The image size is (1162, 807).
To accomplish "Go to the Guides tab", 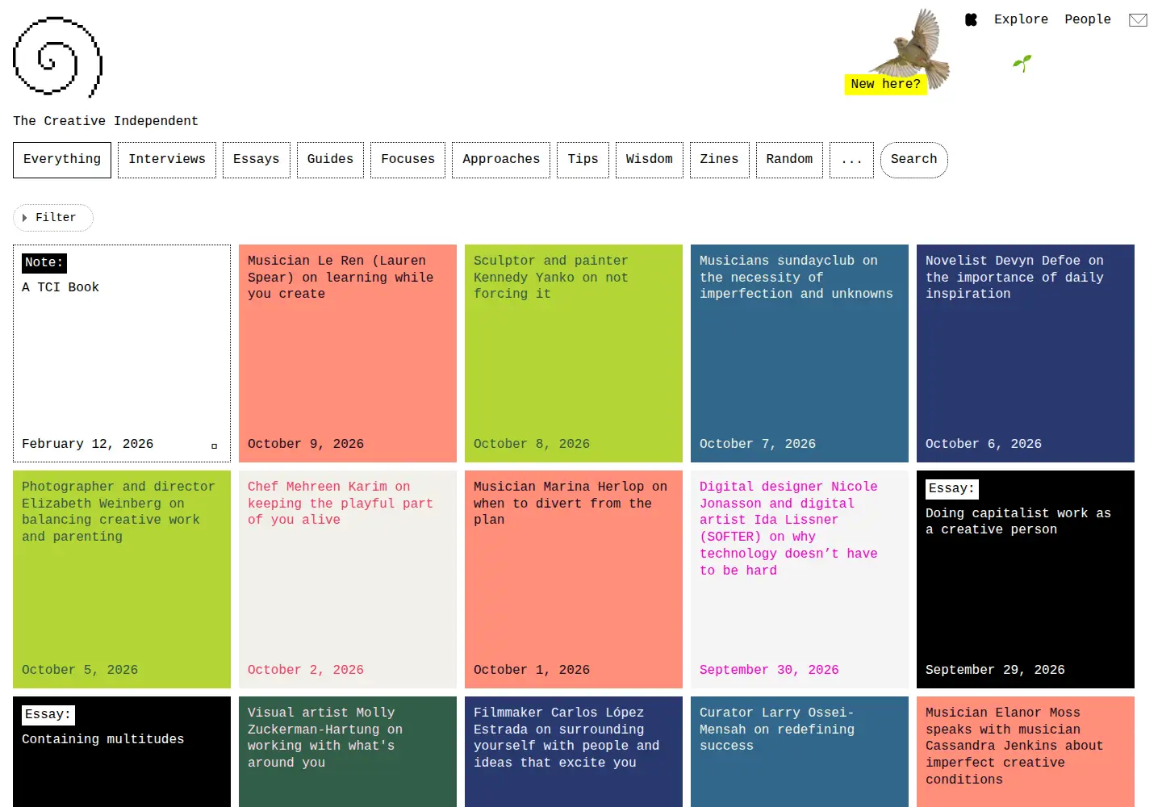I will click(x=330, y=160).
